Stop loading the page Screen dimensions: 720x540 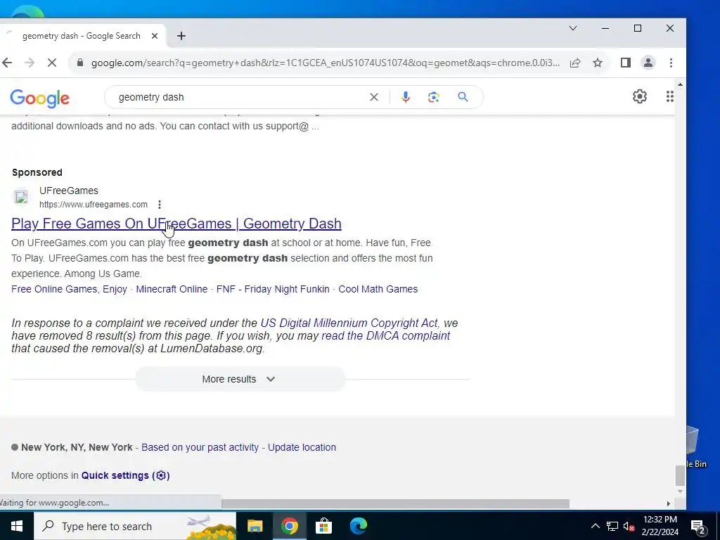click(52, 63)
